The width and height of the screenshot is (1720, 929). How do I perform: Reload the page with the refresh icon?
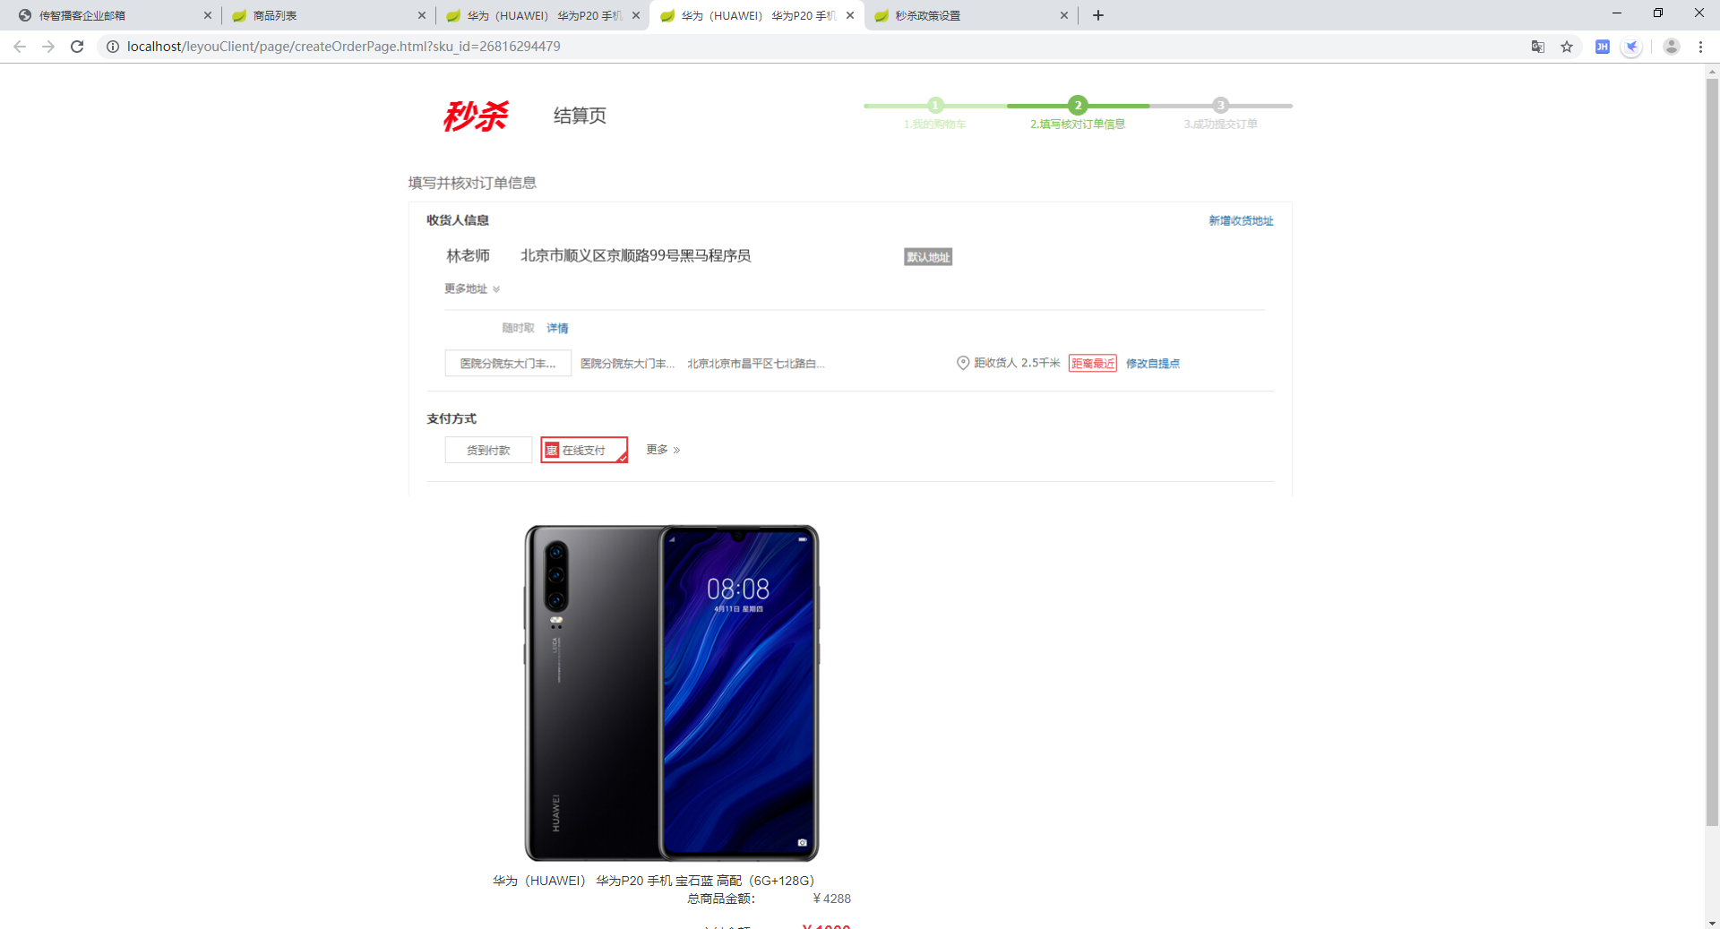(77, 47)
